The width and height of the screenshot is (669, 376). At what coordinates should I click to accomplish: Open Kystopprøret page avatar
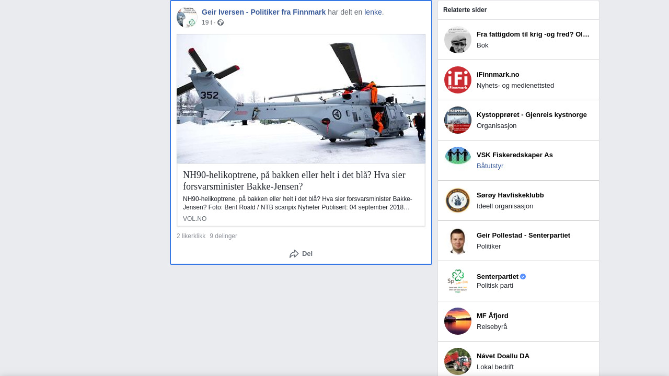tap(458, 120)
